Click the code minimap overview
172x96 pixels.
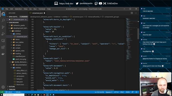click(x=131, y=39)
